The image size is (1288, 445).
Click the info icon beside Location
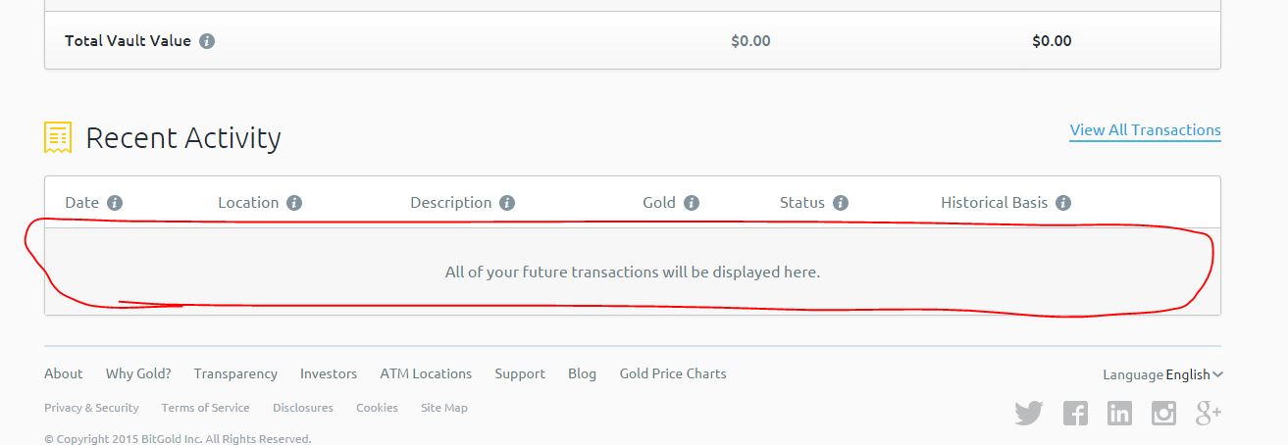(x=294, y=203)
